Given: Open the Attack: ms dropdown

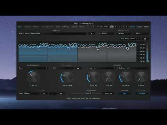Looking at the screenshot, I should coord(101,68).
